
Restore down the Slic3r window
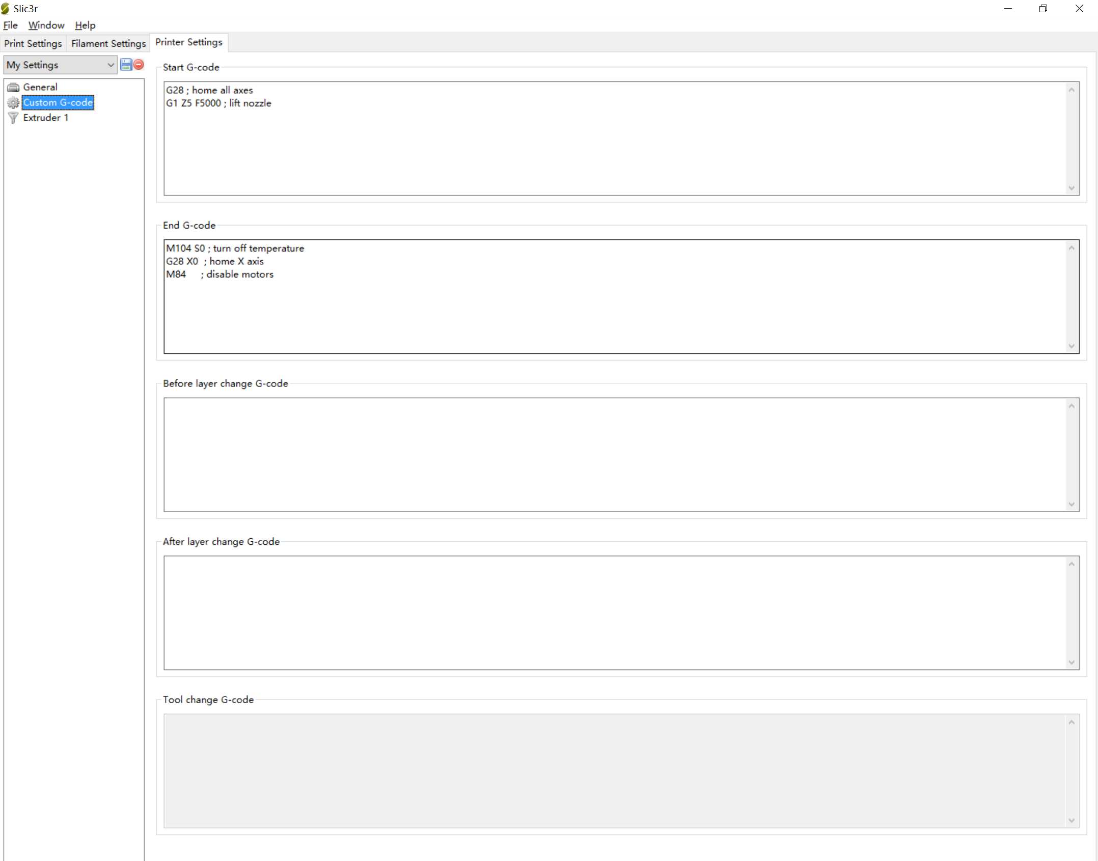[1043, 9]
